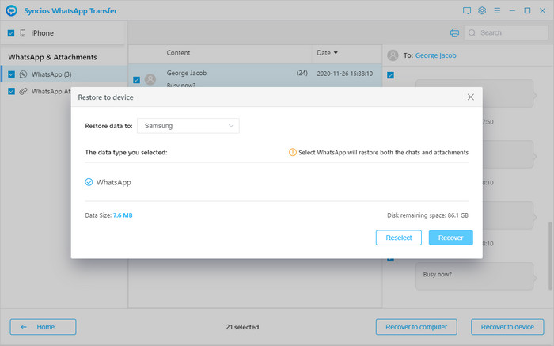The height and width of the screenshot is (346, 554).
Task: Click the 'Busy now?' message bubble
Action: 474,276
